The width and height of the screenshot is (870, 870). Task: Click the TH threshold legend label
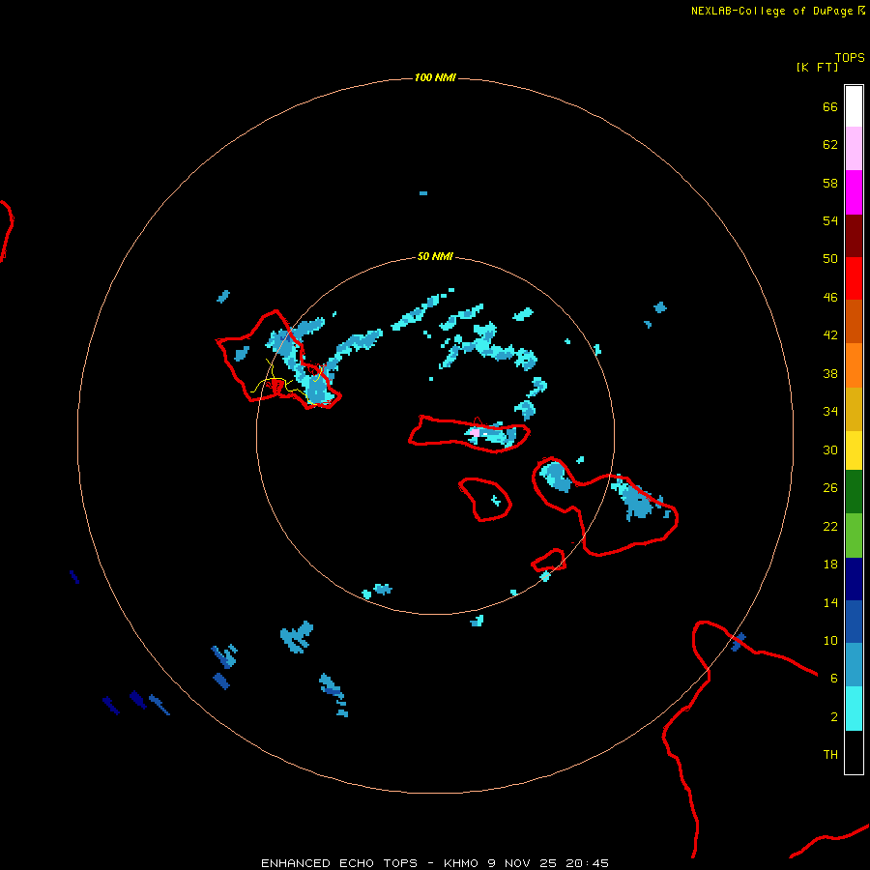(830, 755)
